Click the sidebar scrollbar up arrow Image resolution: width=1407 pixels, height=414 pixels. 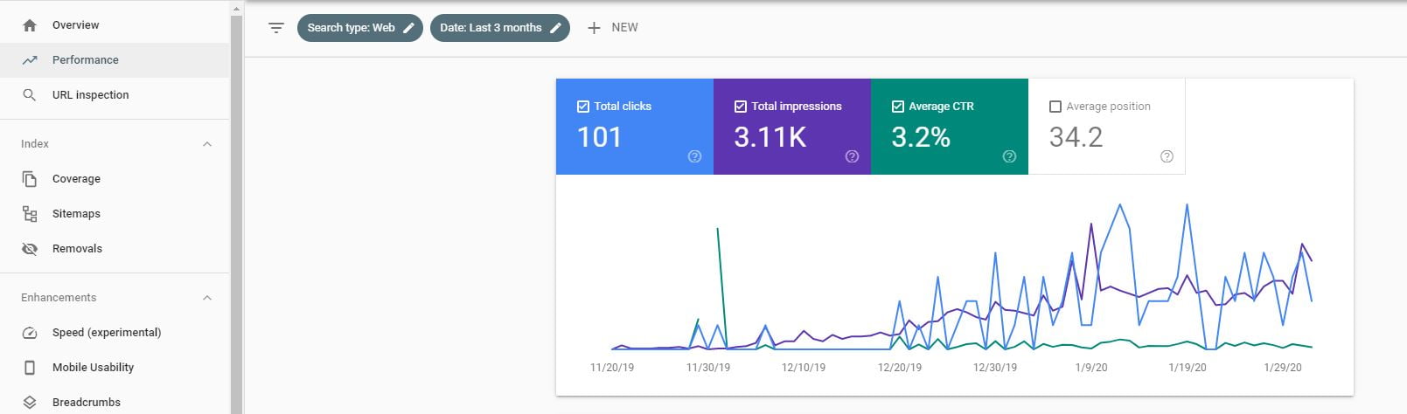pos(236,8)
